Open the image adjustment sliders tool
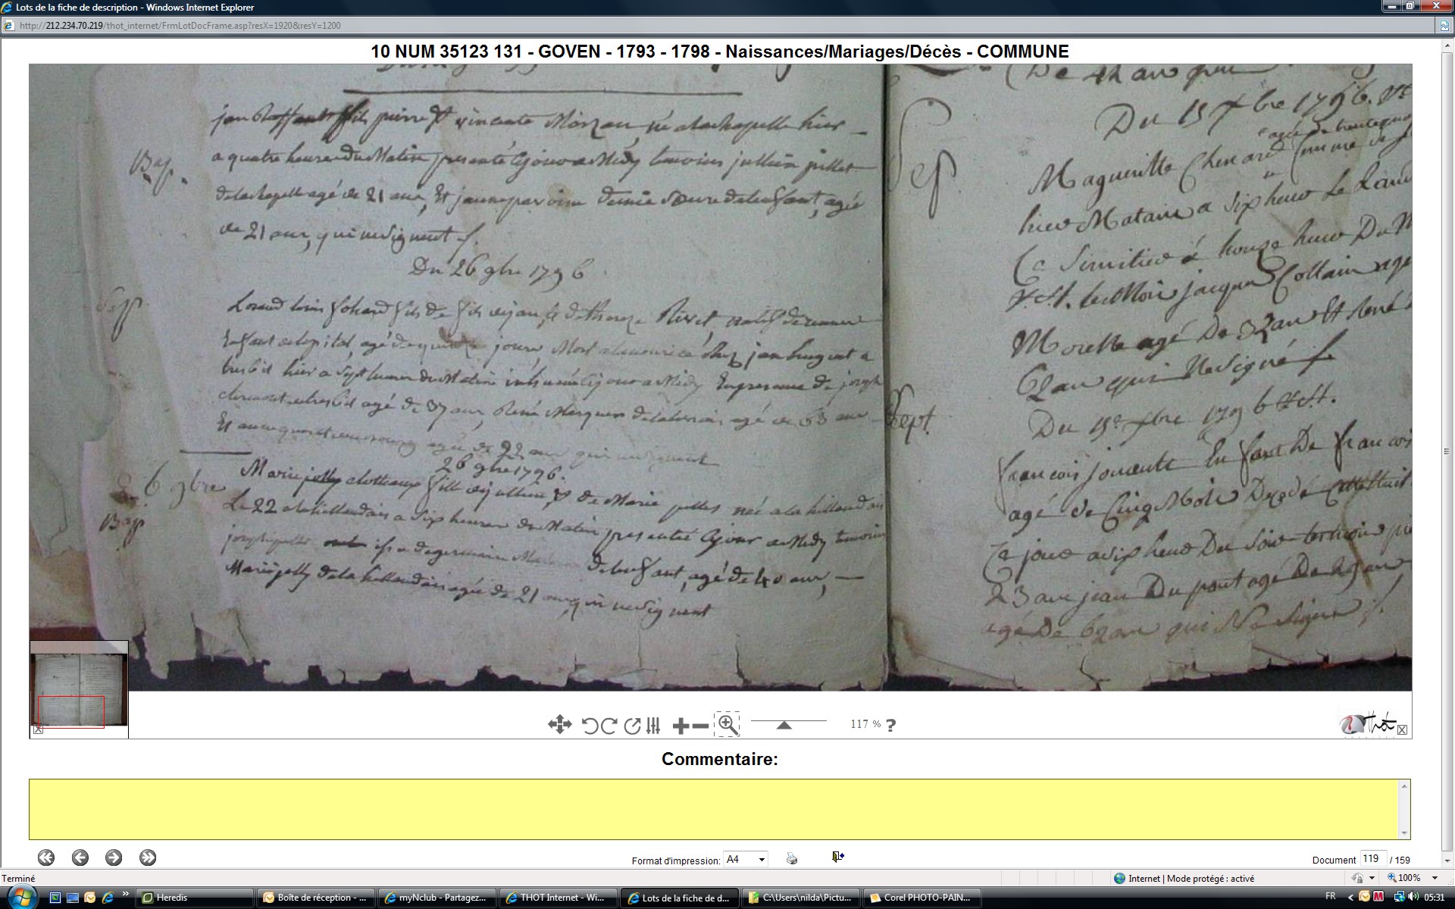Screen dimensions: 1455x909 (x=653, y=726)
